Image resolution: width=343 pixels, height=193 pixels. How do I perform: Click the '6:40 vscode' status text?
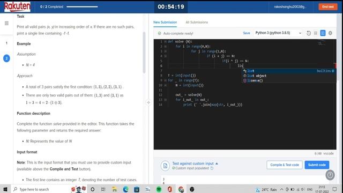point(324,154)
